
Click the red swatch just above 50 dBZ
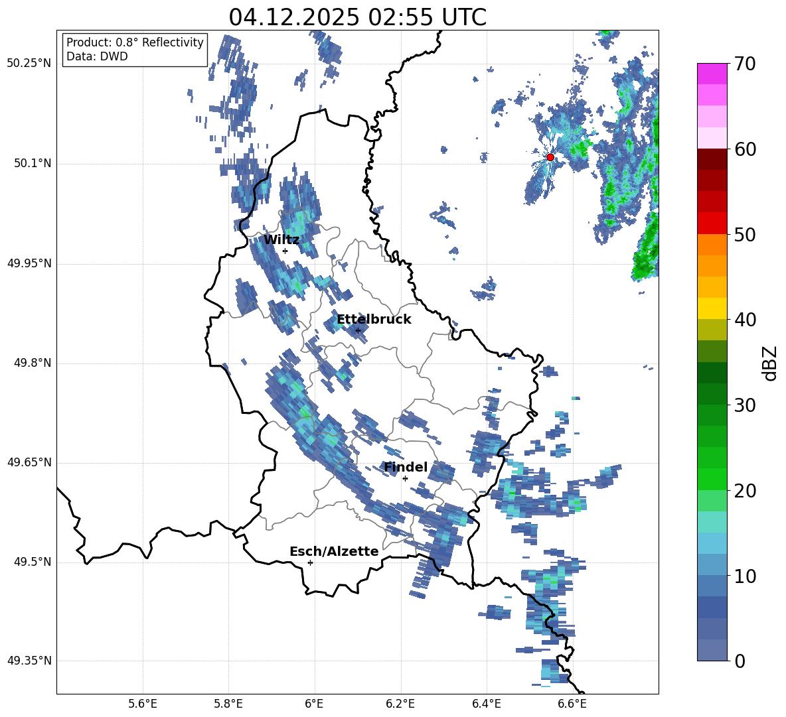[712, 223]
